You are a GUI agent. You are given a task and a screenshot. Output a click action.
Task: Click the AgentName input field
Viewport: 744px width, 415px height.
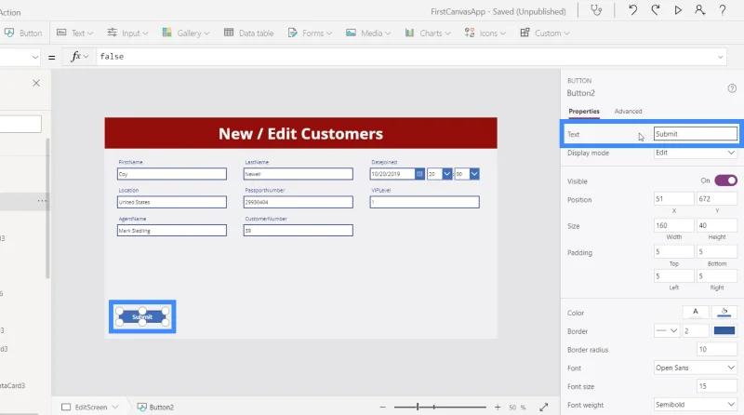coord(172,230)
